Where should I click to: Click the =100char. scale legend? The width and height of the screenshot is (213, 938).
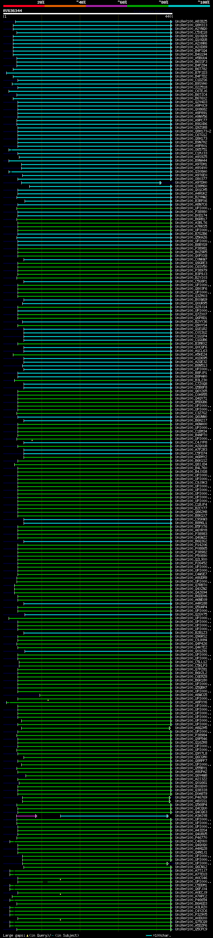(x=158, y=935)
